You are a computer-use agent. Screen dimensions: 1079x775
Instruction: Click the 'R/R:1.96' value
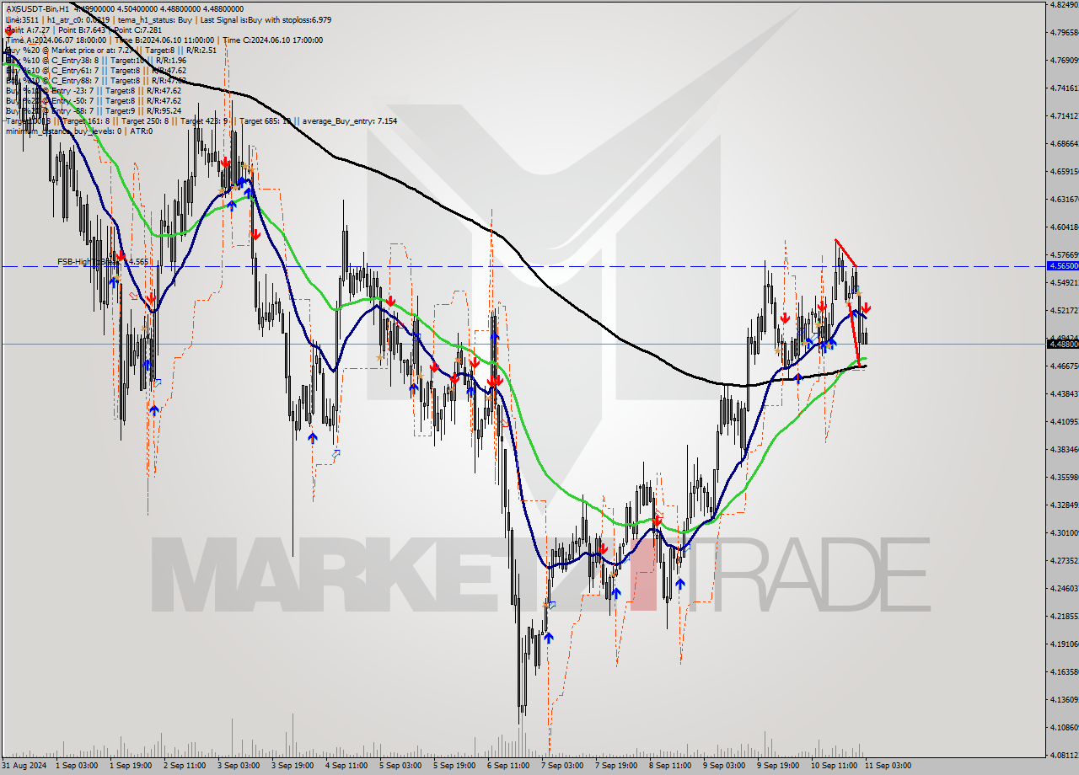(169, 60)
